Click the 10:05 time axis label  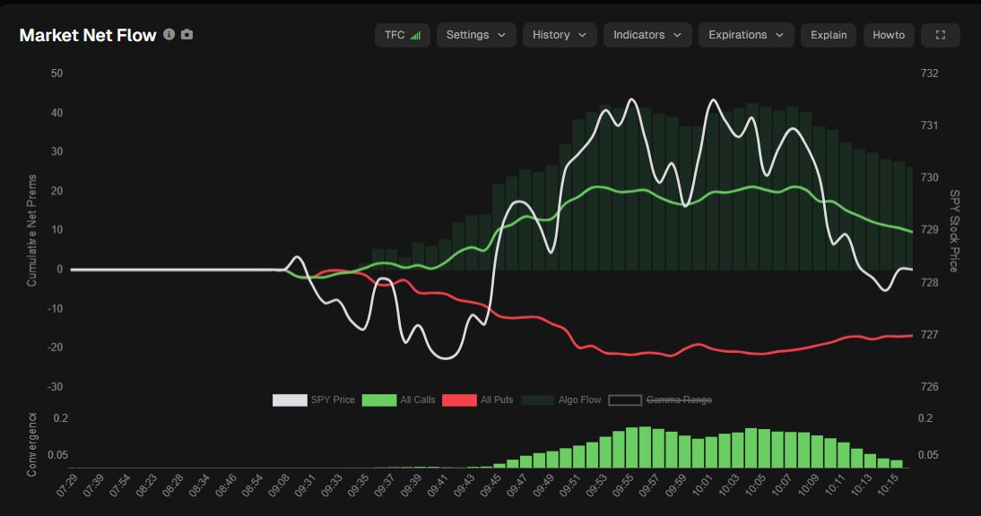coord(754,486)
